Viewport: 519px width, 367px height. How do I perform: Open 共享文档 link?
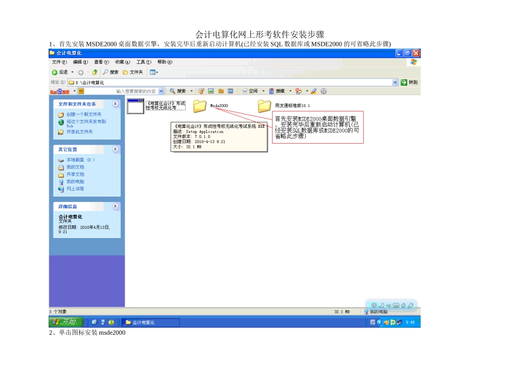(75, 174)
